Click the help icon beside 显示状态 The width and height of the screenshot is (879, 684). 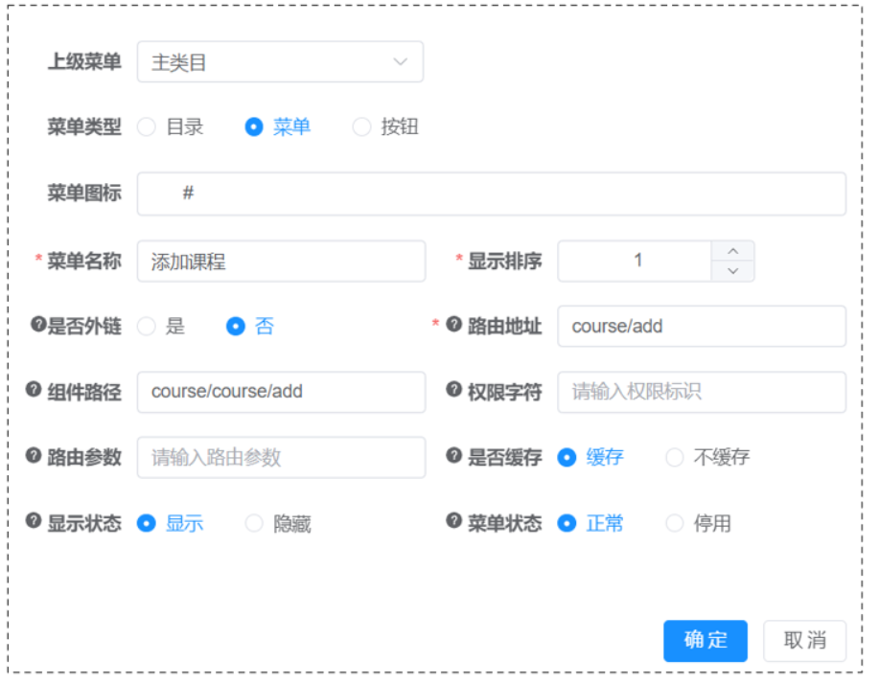click(x=34, y=520)
